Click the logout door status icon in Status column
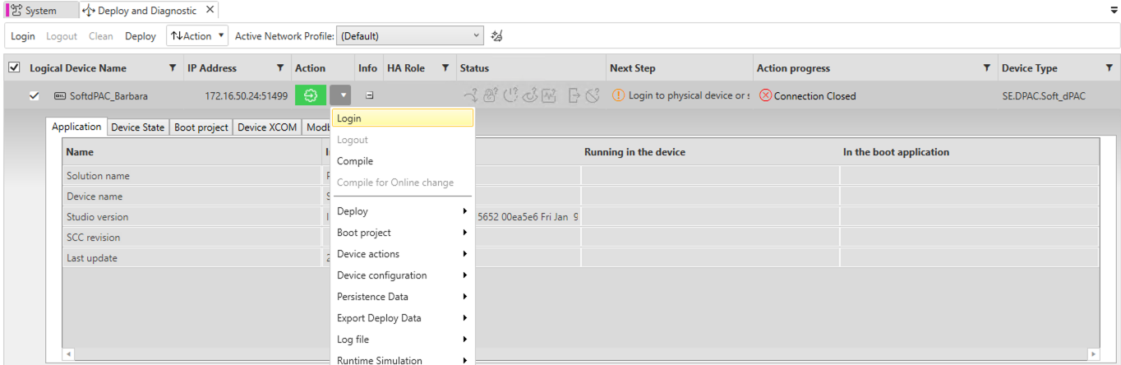 tap(574, 95)
